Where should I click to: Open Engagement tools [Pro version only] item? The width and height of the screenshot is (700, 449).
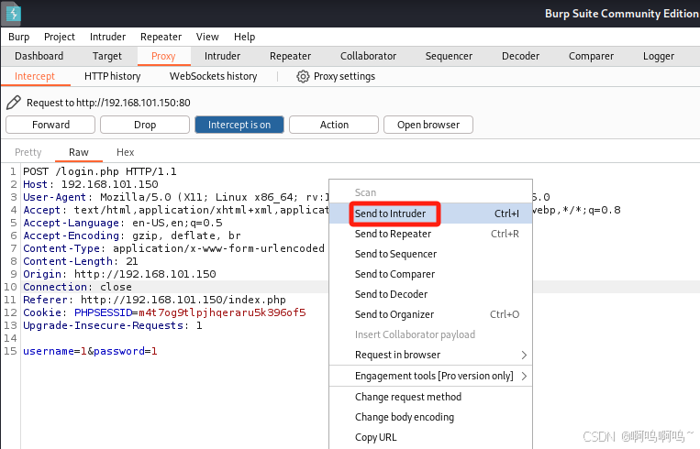click(431, 376)
